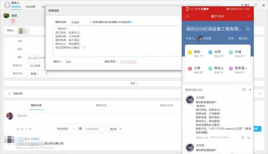Screen dimensions: 268x154
Task: Open the 角色关系 dropdown showing 普通人
Action: click(x=36, y=73)
